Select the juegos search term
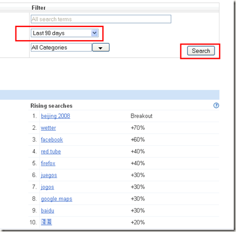The width and height of the screenshot is (236, 232). click(49, 175)
